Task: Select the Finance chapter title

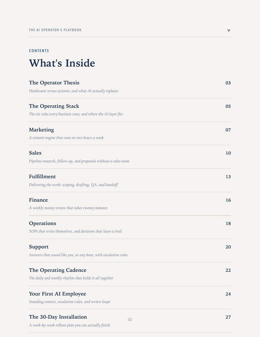Action: [38, 200]
